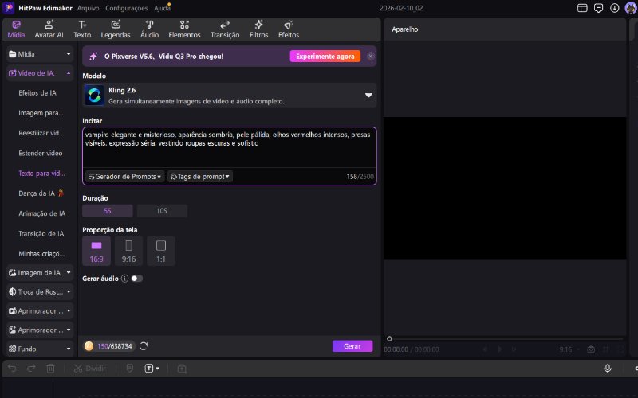Switch to the Áudio tab
638x398 pixels.
[x=149, y=29]
